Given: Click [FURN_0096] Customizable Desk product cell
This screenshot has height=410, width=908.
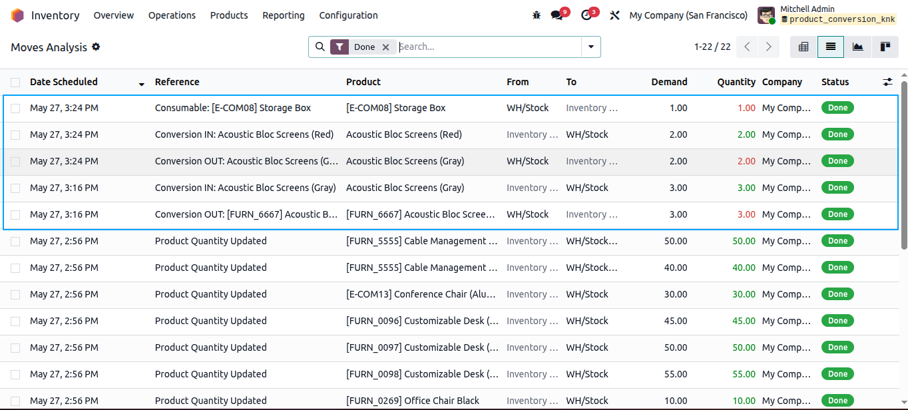Looking at the screenshot, I should coord(422,321).
